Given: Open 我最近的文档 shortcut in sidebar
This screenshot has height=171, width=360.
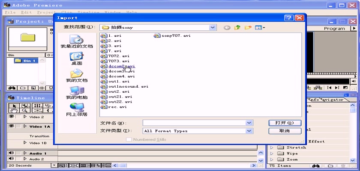Looking at the screenshot, I should click(76, 41).
